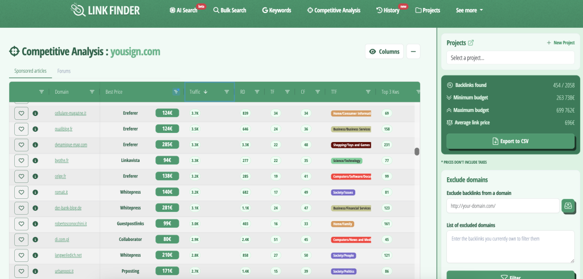Viewport: 583px width, 279px height.
Task: Open Projects in top navigation
Action: pos(428,10)
